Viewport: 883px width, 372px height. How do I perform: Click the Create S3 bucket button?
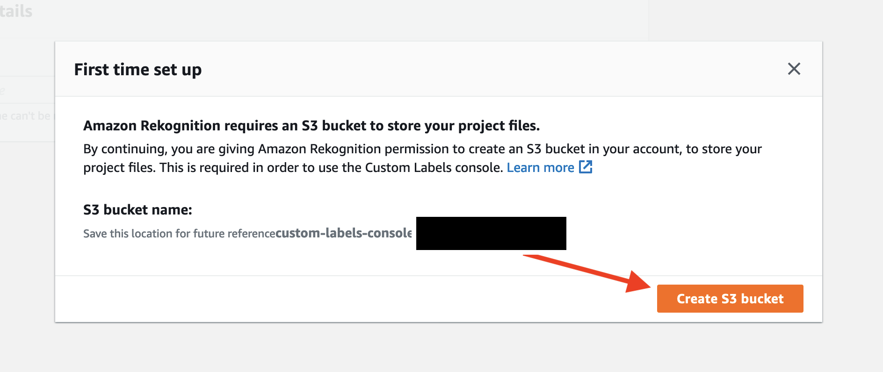(730, 299)
